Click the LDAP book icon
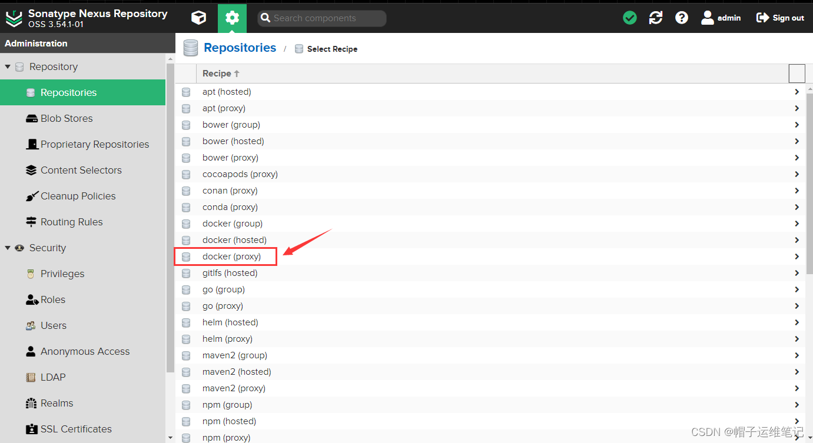 [x=31, y=377]
